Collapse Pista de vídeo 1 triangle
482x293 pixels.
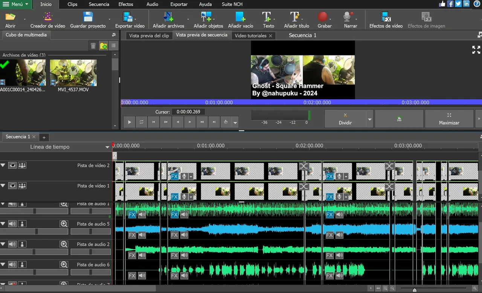[x=3, y=186]
